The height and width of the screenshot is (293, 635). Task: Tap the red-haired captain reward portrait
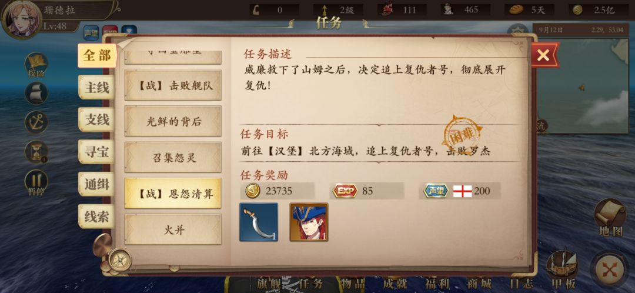(309, 222)
